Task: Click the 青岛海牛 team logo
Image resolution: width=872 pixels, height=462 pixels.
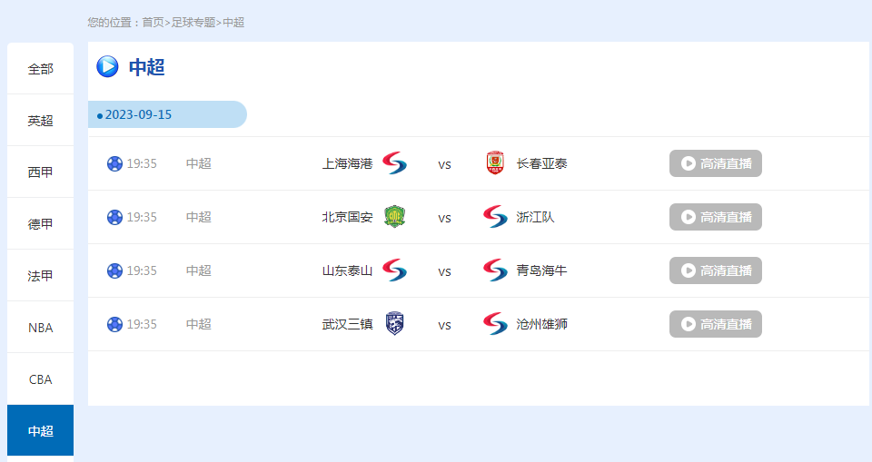Action: point(495,270)
